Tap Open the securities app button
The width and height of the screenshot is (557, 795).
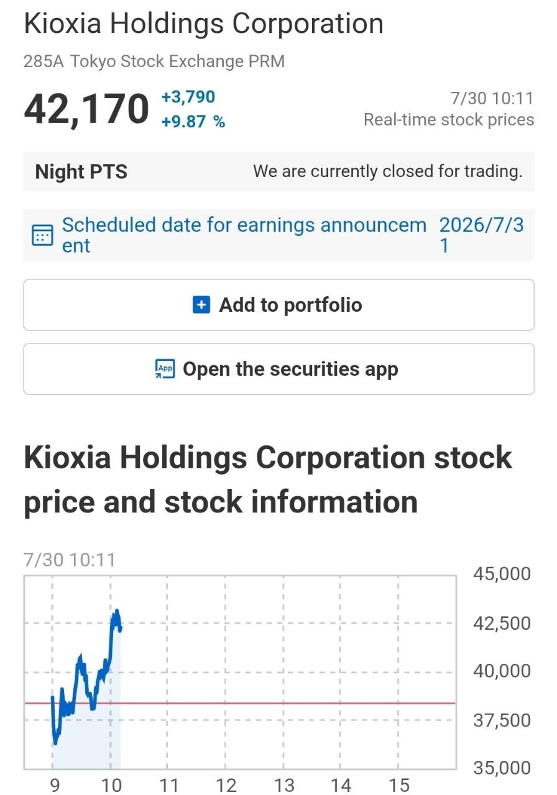pyautogui.click(x=278, y=369)
